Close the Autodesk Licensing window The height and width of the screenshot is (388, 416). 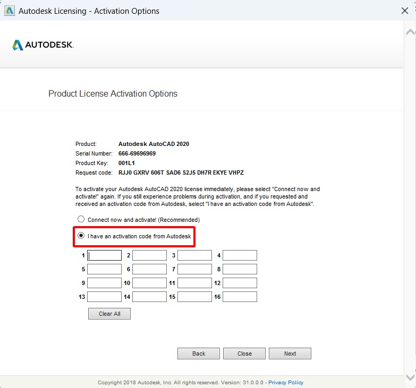click(x=405, y=11)
